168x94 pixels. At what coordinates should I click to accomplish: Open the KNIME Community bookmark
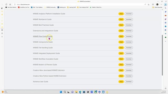click(50, 7)
